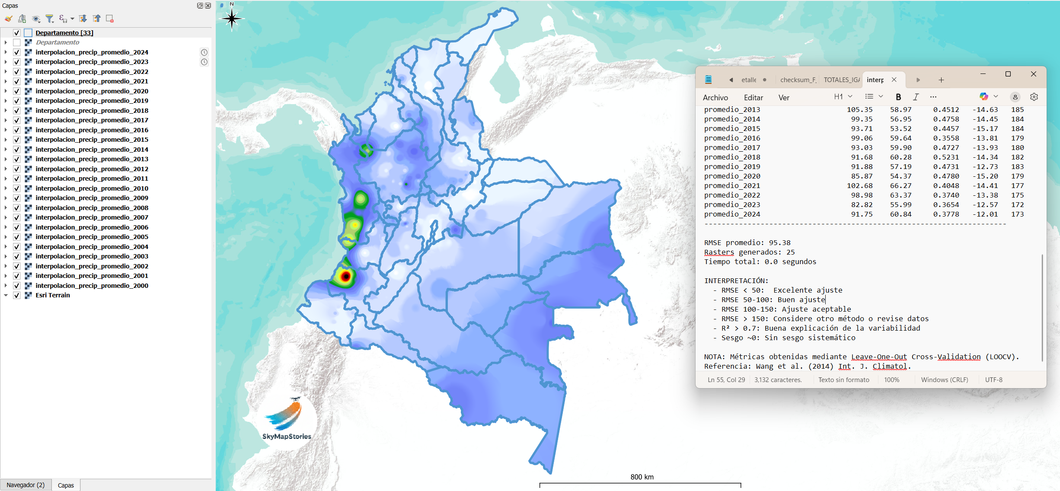Open Manage Map Themes eye icon
Image resolution: width=1060 pixels, height=491 pixels.
pos(36,19)
